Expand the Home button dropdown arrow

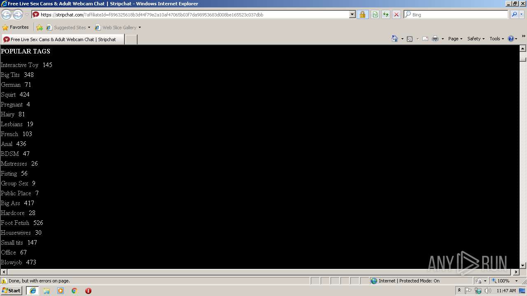[x=402, y=39]
